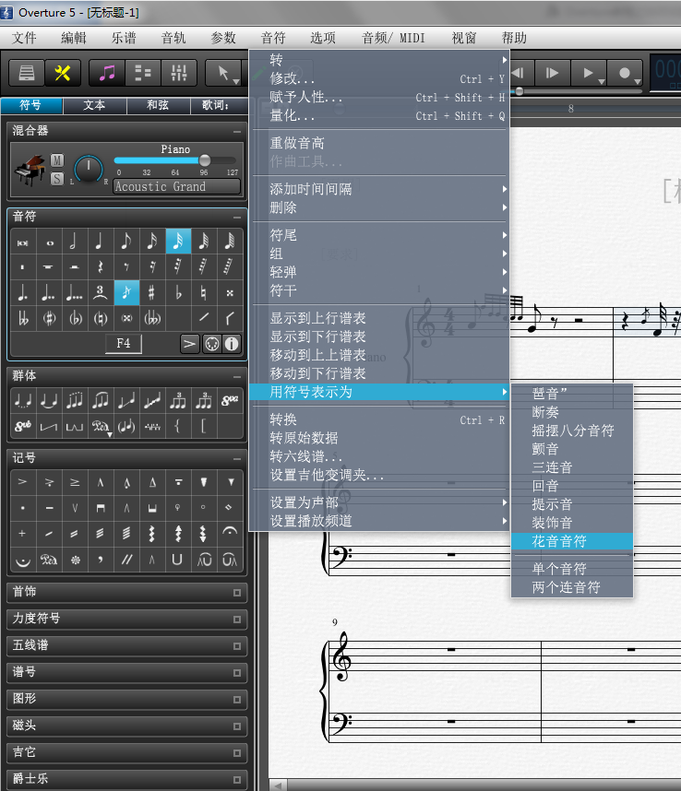
Task: Open the 选项 menu in menu bar
Action: (x=323, y=38)
